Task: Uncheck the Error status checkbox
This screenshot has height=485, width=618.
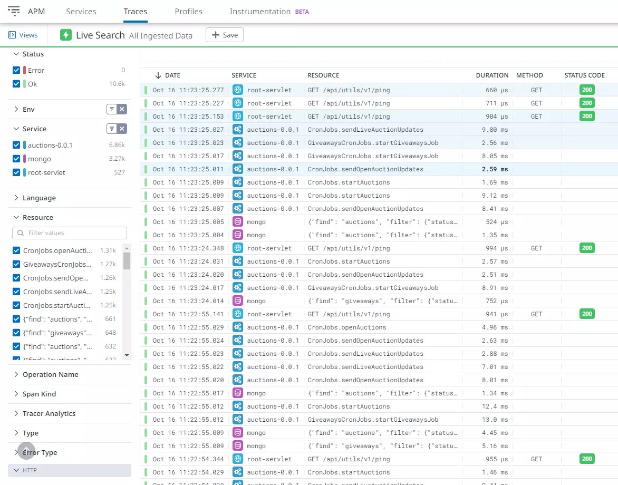Action: [17, 70]
